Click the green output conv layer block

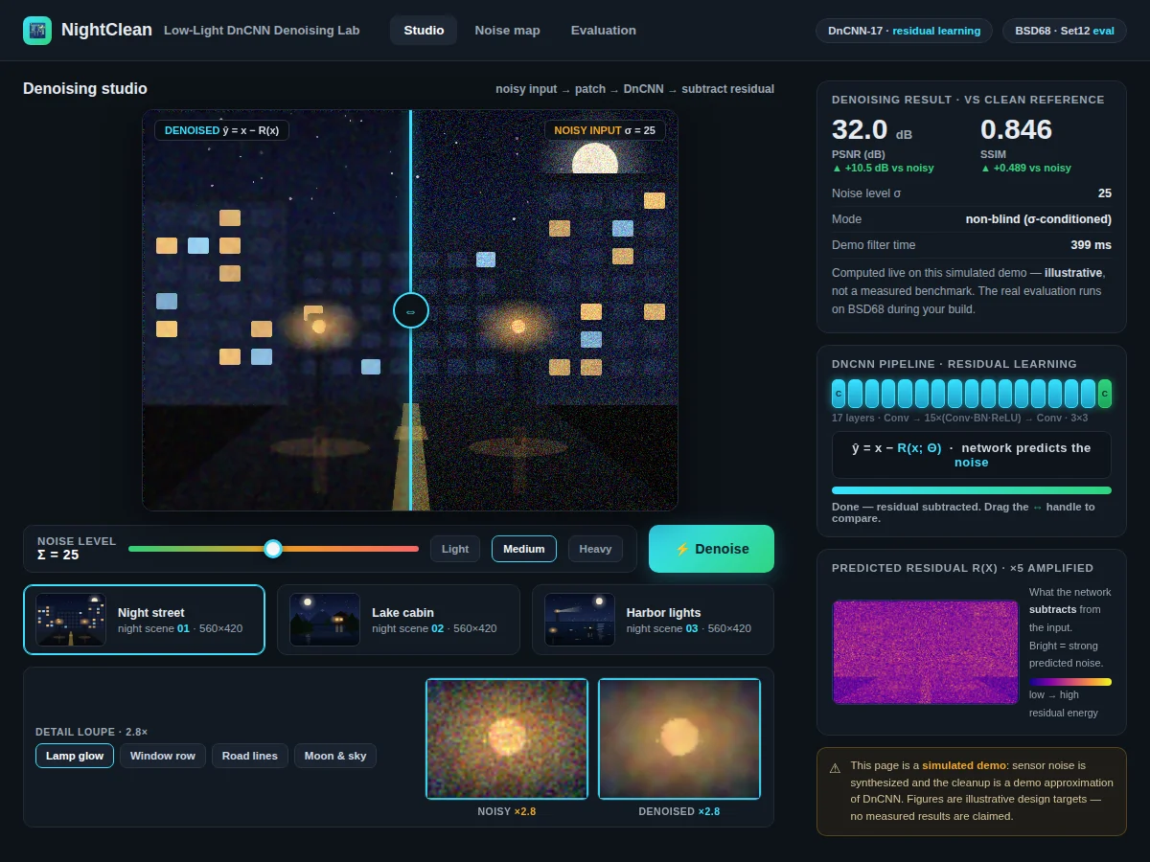(x=1104, y=394)
